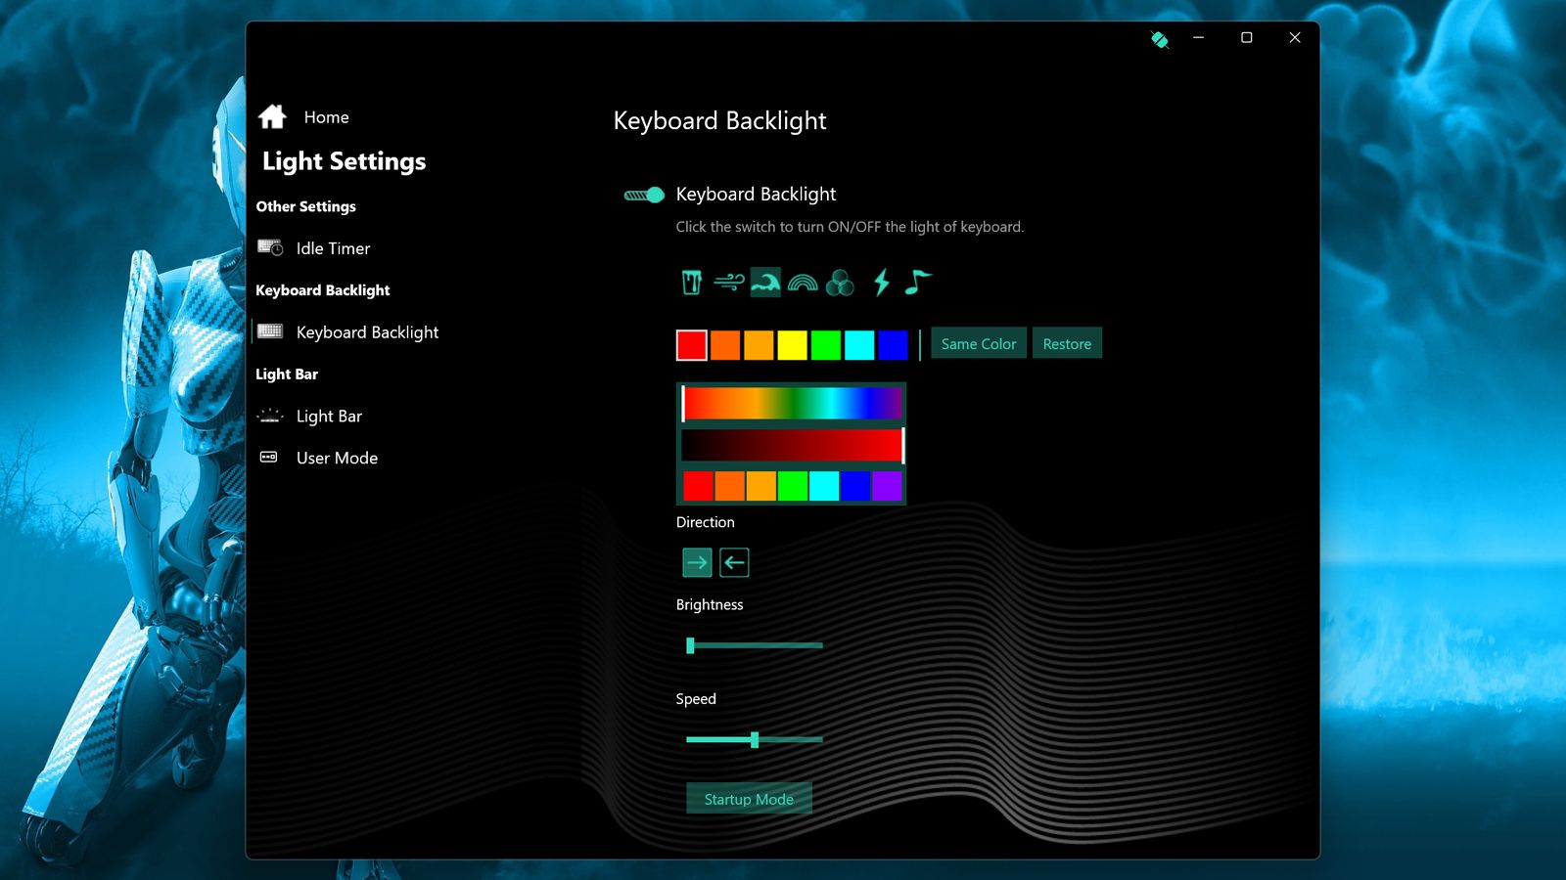
Task: Click the Brightness slider track
Action: tap(755, 645)
